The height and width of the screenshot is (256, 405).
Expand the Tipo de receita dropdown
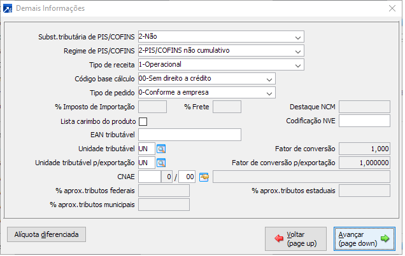pos(297,65)
